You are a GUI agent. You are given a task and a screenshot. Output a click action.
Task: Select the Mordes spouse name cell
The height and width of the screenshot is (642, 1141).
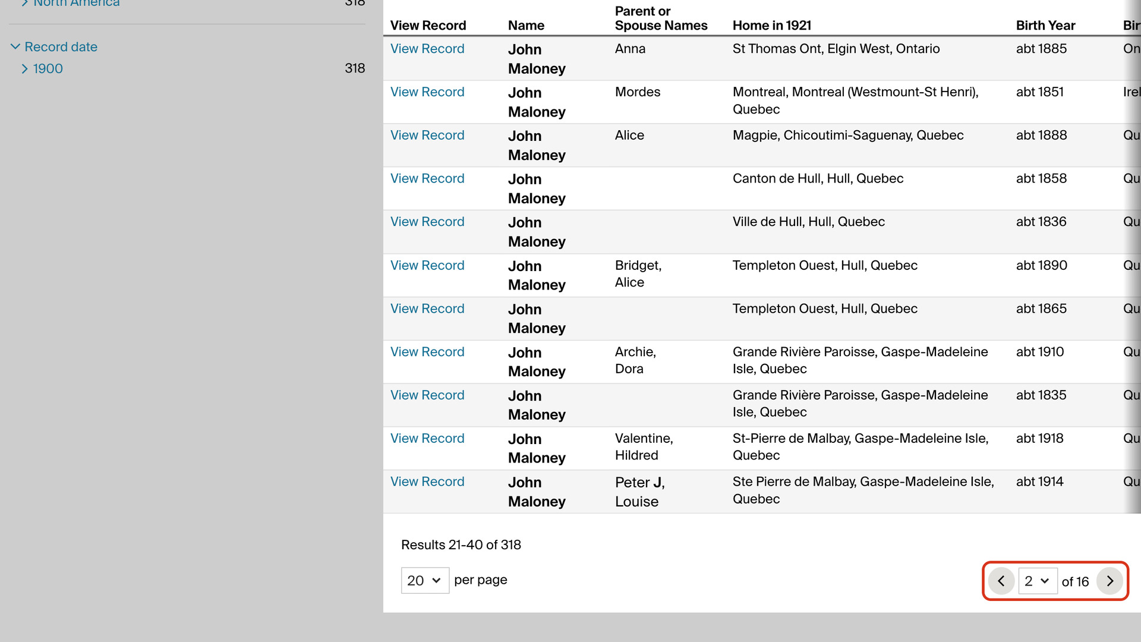[638, 92]
